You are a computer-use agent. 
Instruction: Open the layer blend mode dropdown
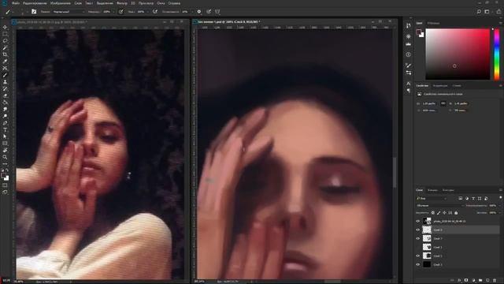coord(439,205)
